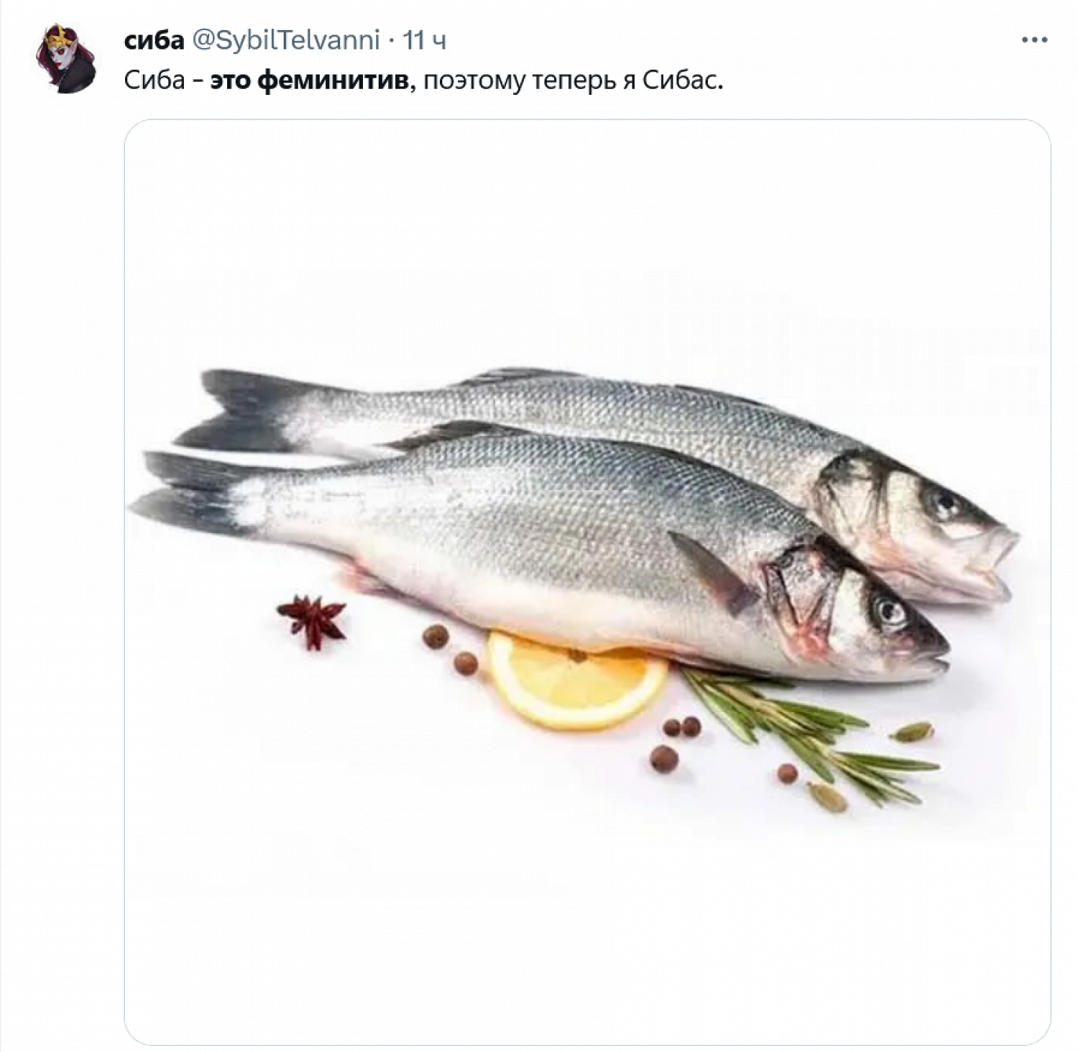Click the word "Сиба" starting the tweet text
The width and height of the screenshot is (1078, 1052).
[x=155, y=80]
